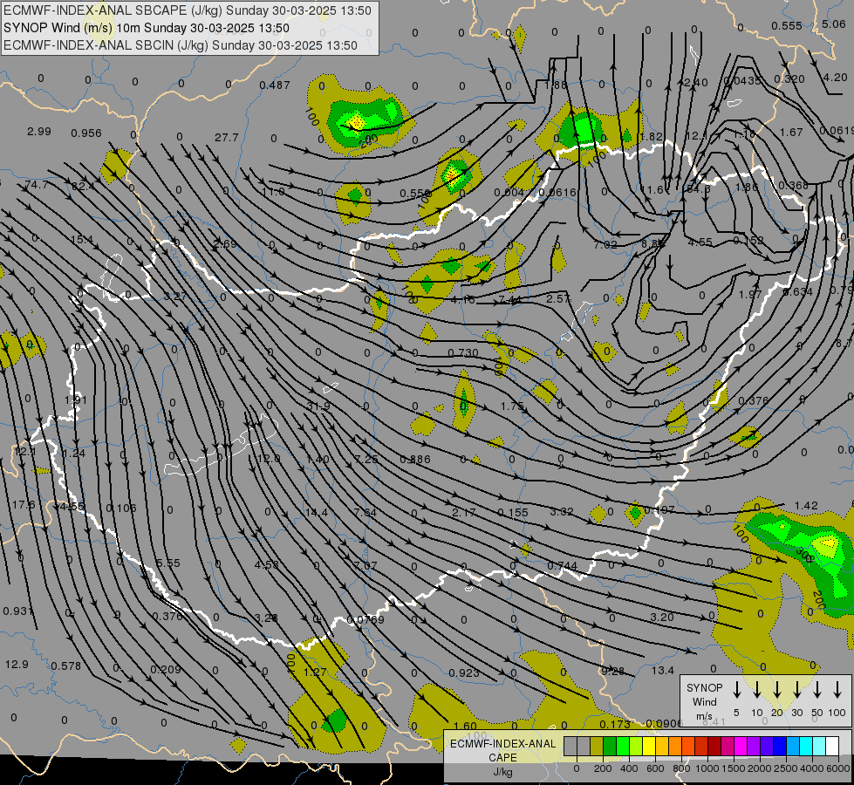The image size is (854, 785).
Task: Click the 300 contour label in the southeast
Action: [804, 554]
